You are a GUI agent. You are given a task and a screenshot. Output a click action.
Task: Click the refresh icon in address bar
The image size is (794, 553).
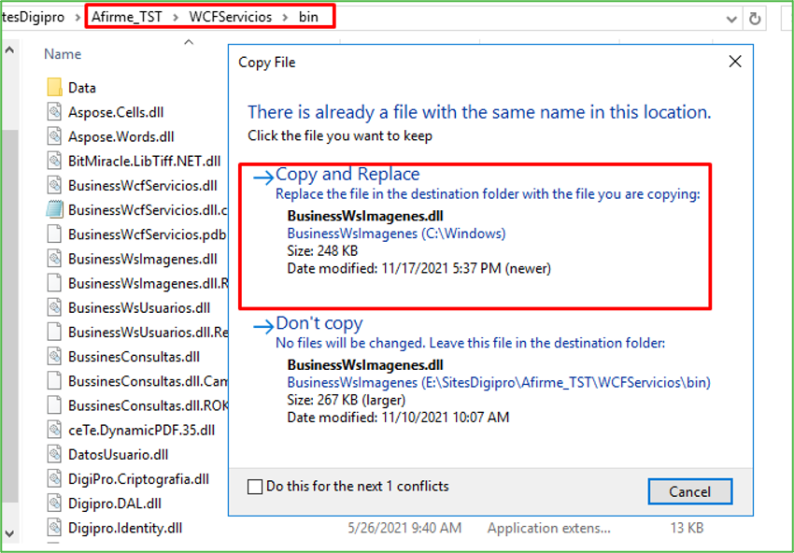tap(755, 18)
